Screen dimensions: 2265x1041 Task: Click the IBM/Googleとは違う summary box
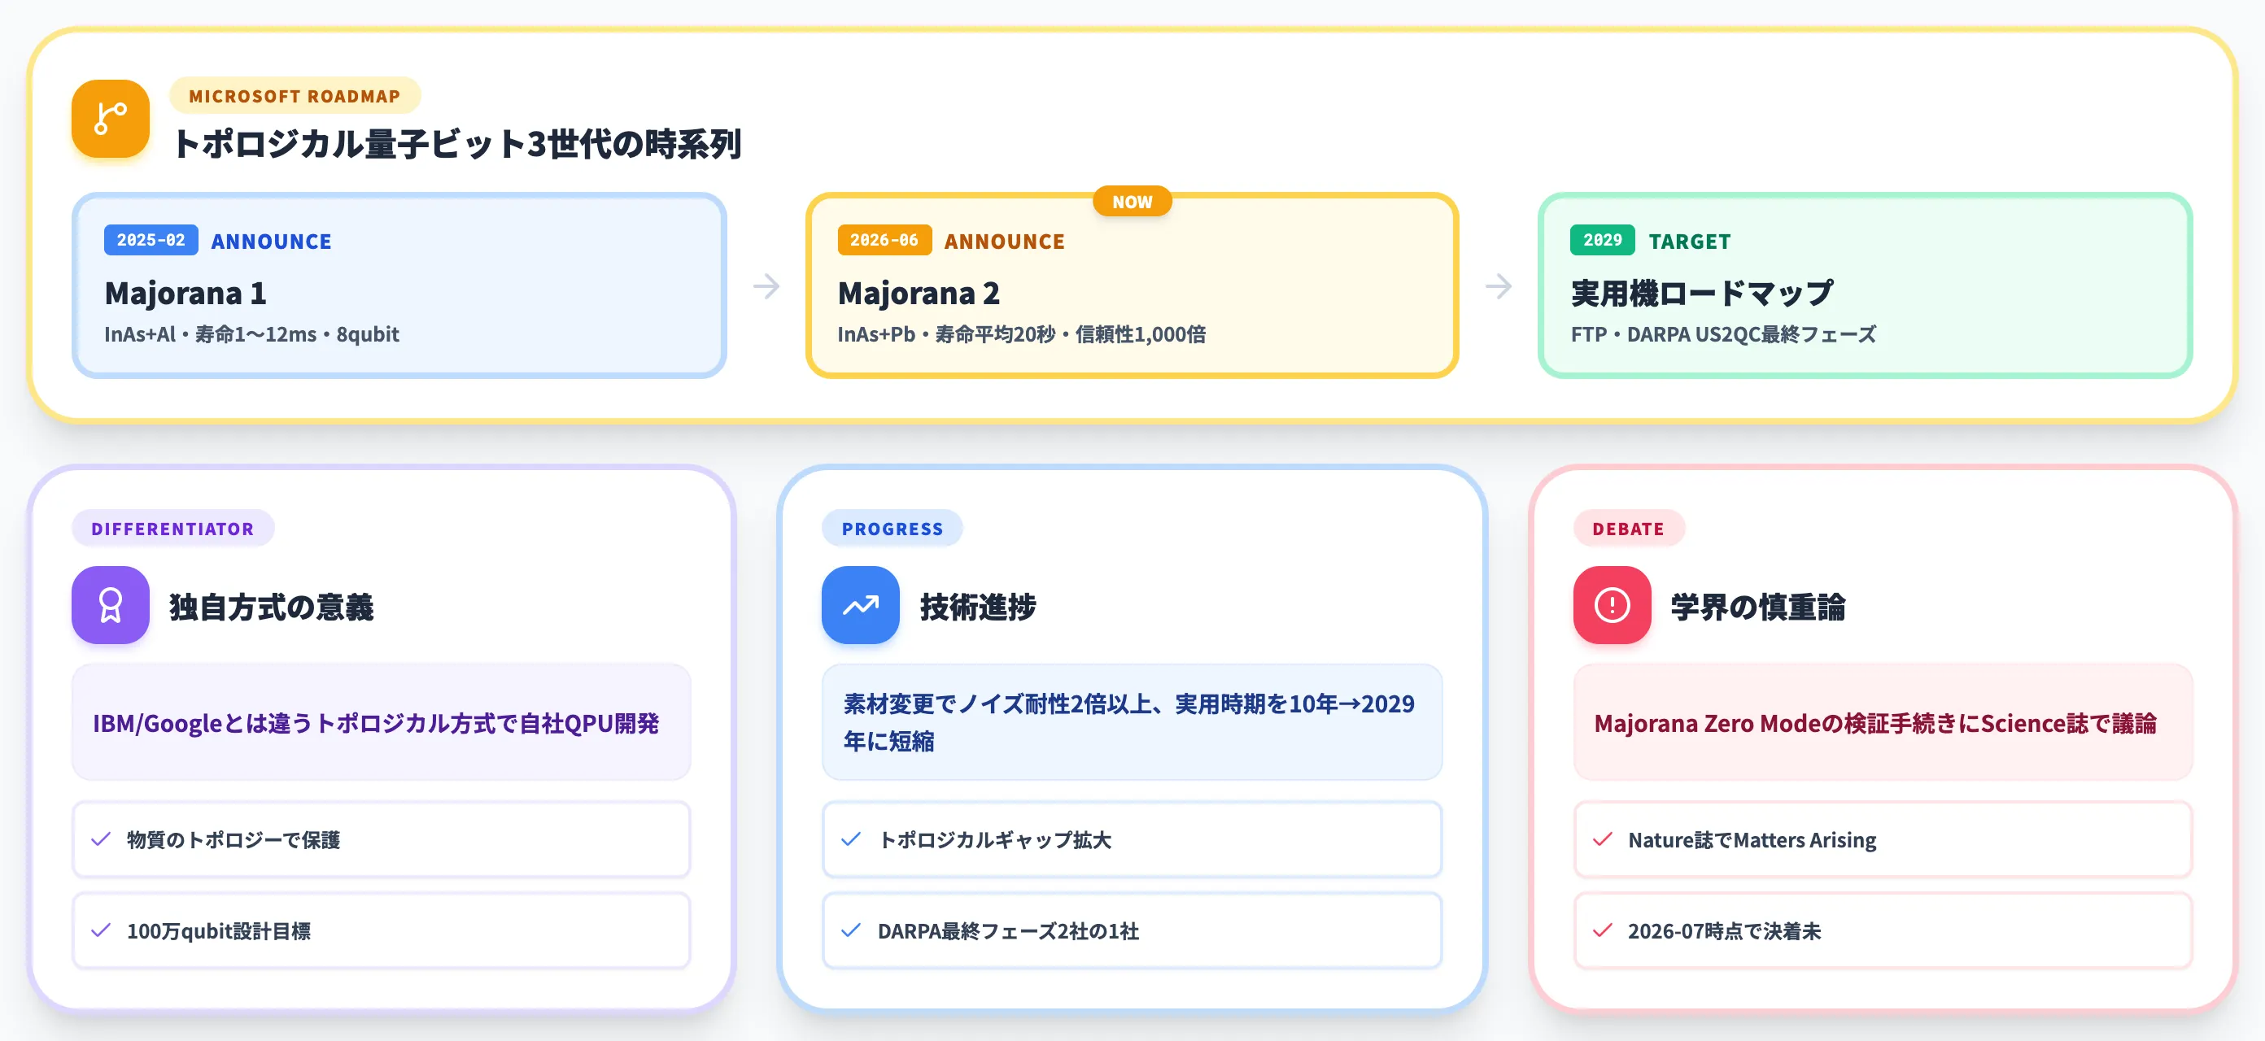(381, 722)
